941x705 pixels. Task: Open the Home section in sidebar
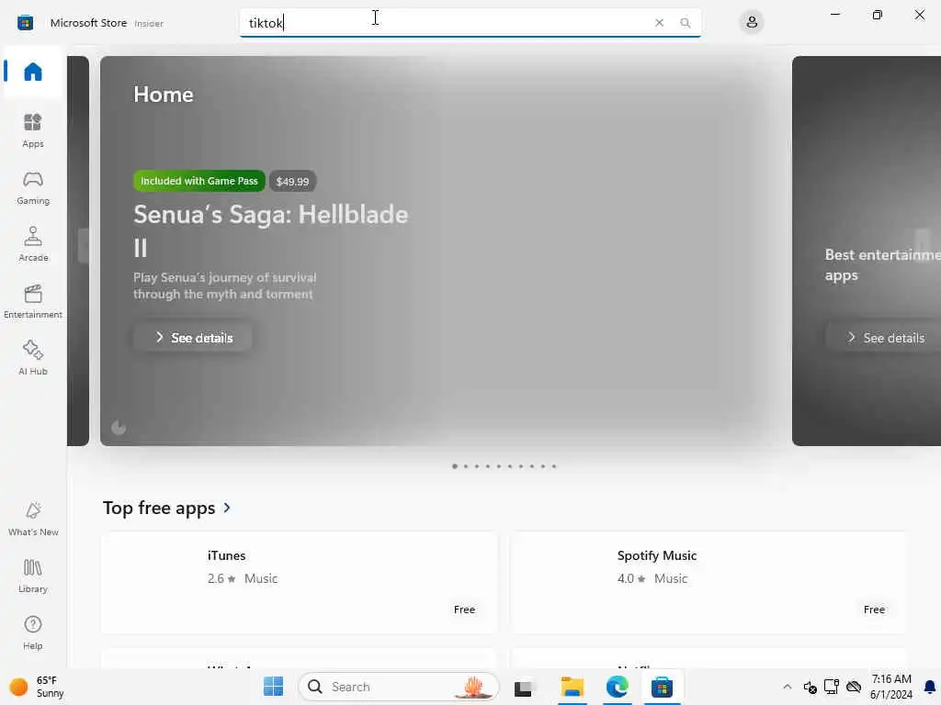tap(33, 72)
